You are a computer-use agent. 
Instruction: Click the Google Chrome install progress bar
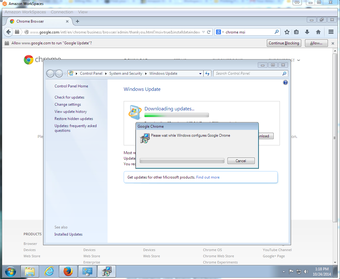(182, 161)
